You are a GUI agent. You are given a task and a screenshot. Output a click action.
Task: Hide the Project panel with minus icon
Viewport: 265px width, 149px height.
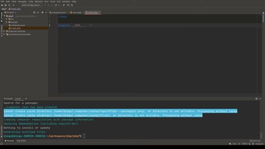(x=46, y=12)
